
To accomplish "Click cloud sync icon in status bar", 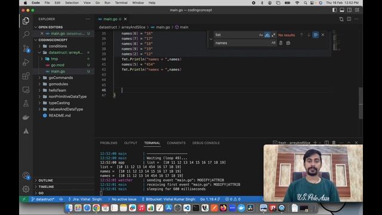I will tap(61, 199).
